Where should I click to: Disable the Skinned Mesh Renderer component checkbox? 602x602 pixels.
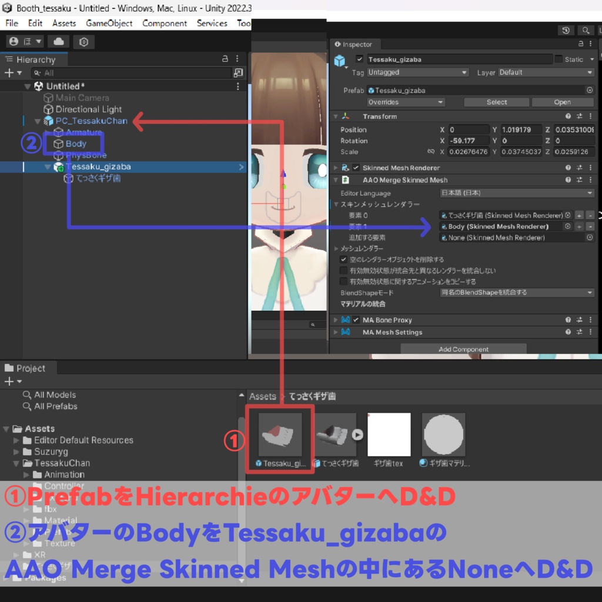pos(356,168)
